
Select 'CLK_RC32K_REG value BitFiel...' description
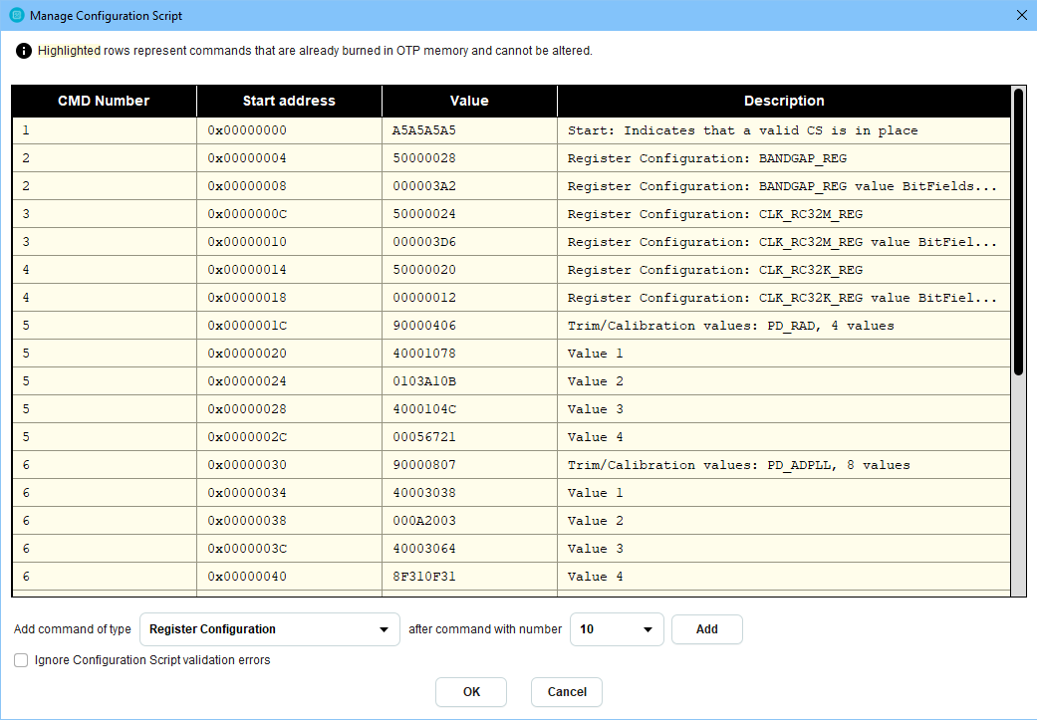pos(784,298)
